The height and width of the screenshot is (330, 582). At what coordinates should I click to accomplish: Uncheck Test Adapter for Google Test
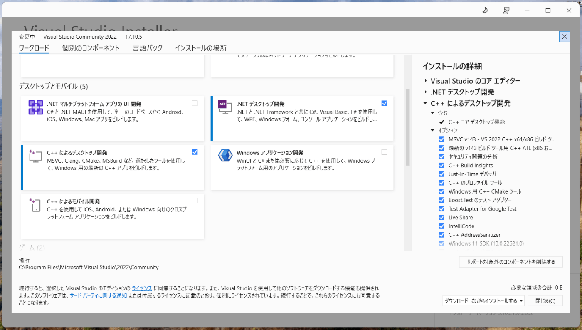tap(441, 209)
